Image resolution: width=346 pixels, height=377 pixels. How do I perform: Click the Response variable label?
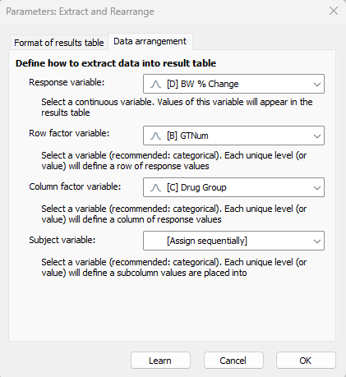tap(67, 82)
